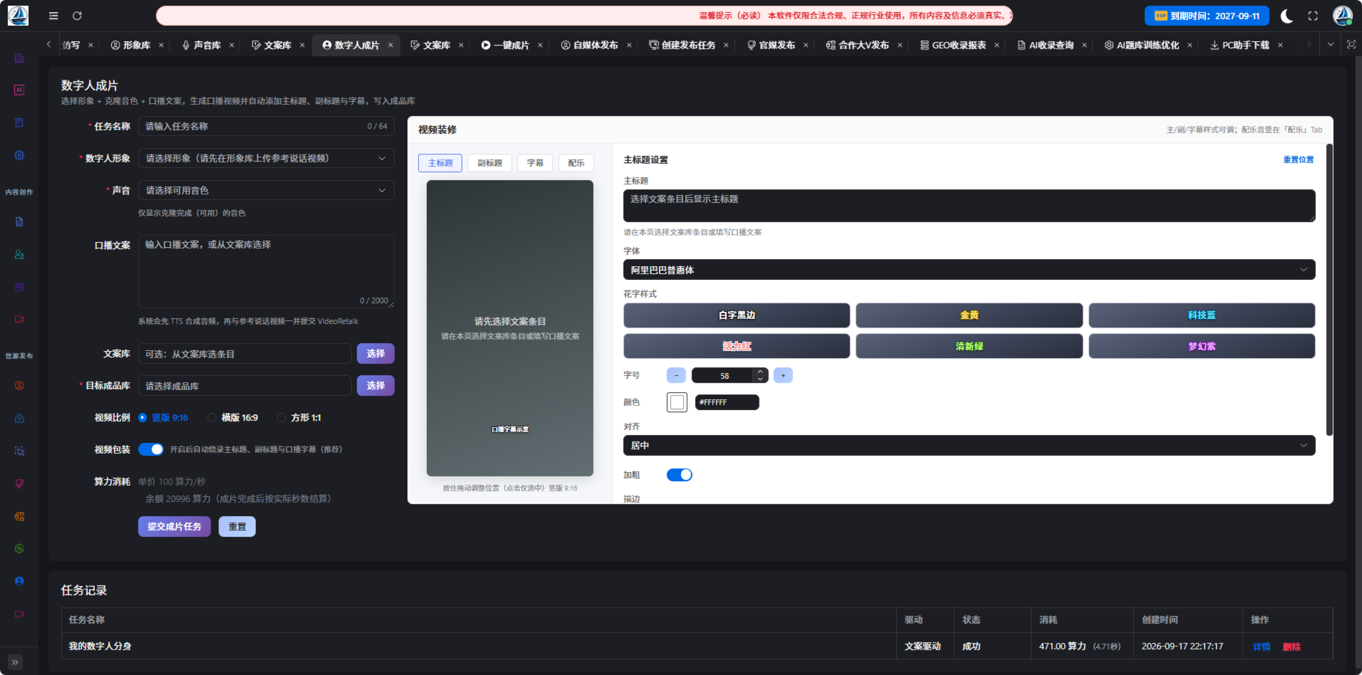Open the GEO收录报表 page tab

(x=958, y=45)
